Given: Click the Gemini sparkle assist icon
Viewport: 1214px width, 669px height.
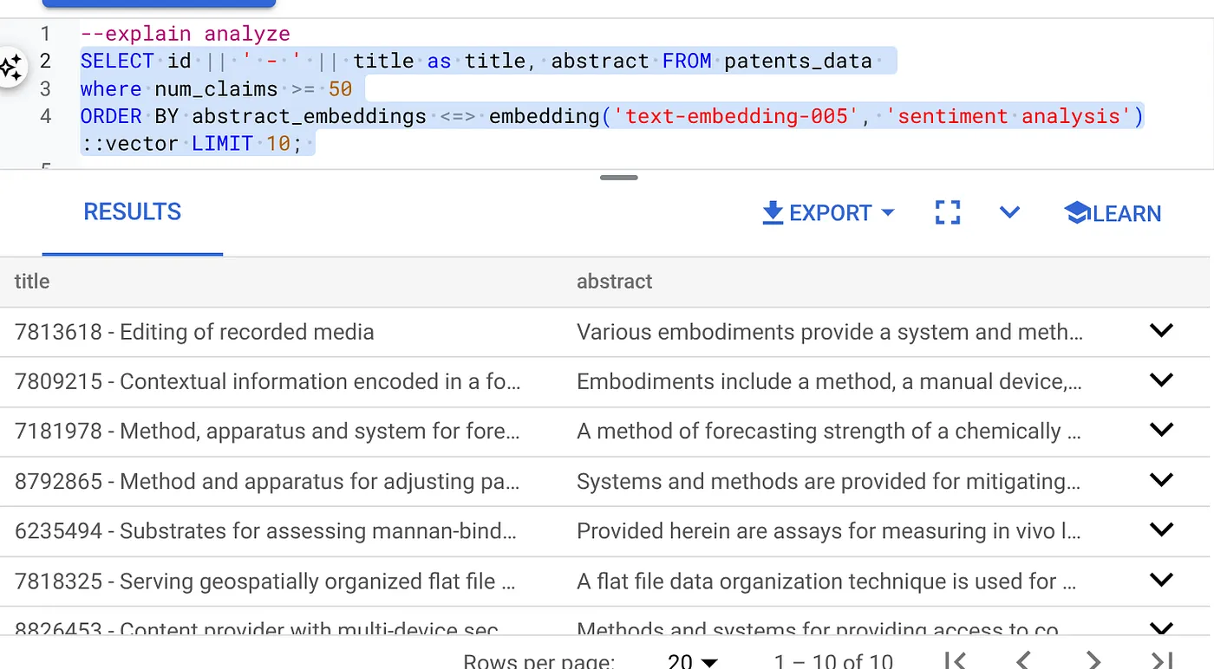Looking at the screenshot, I should (x=10, y=67).
